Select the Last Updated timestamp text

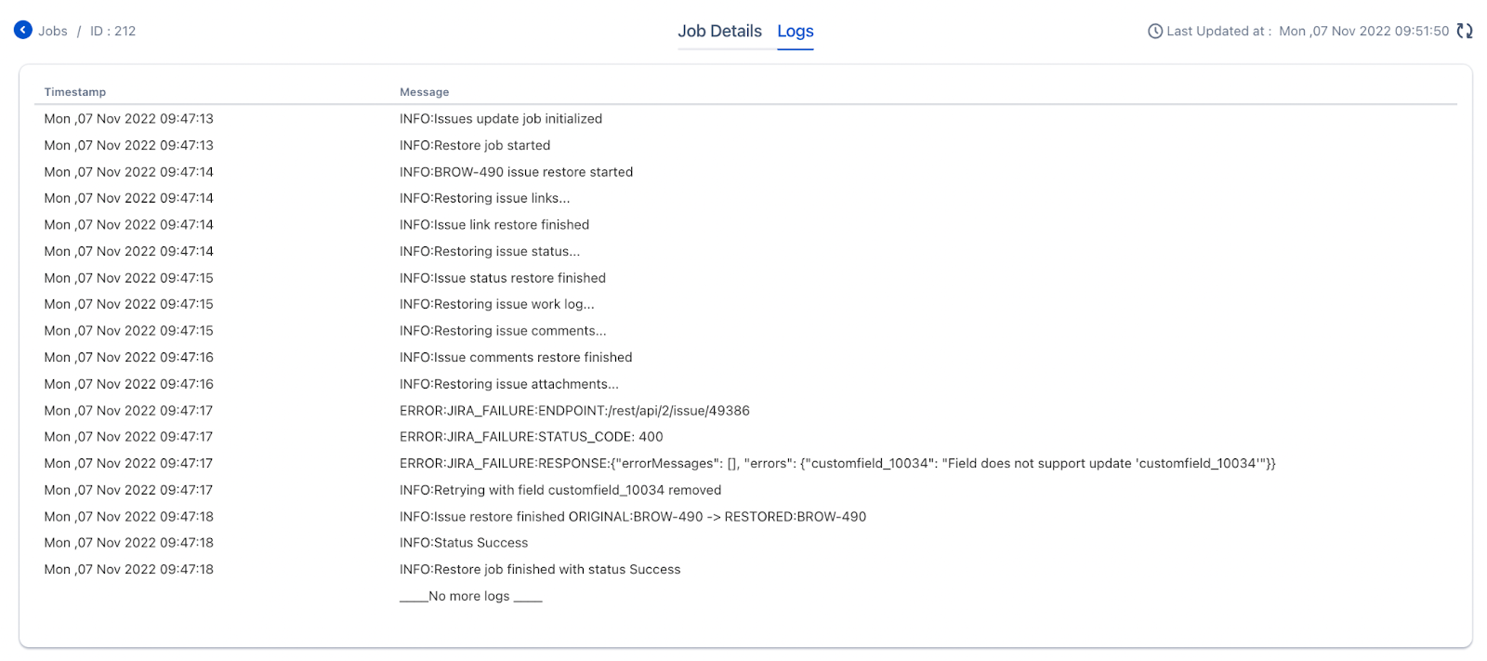1363,31
